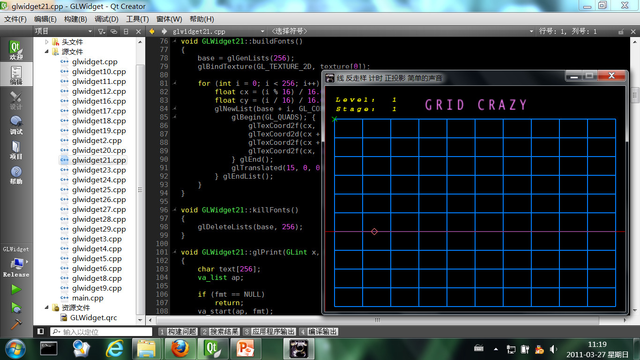This screenshot has width=640, height=360.
Task: Open the Projects (项目) mode
Action: 16,150
